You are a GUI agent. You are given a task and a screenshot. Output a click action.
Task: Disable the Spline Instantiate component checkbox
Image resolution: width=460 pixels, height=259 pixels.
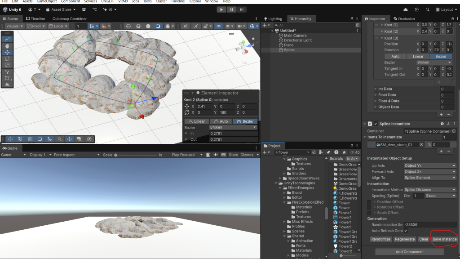376,124
